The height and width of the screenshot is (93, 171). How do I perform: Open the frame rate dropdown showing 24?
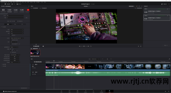pos(14,42)
